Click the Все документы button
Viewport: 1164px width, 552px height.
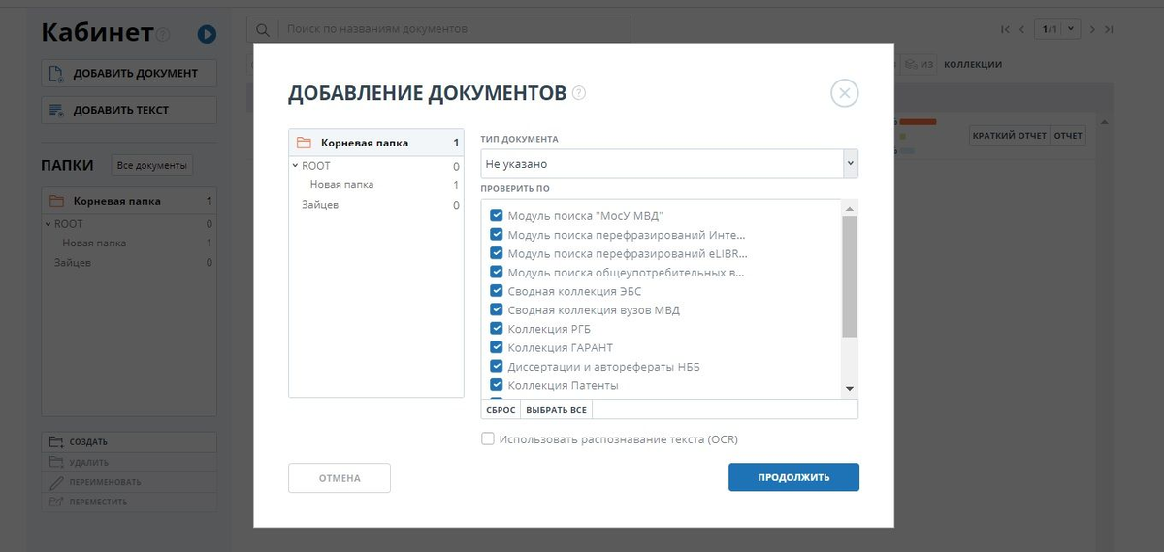tap(152, 165)
